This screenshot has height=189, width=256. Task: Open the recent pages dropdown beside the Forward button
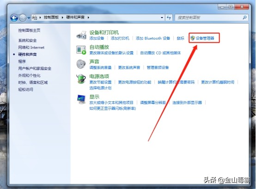point(29,18)
